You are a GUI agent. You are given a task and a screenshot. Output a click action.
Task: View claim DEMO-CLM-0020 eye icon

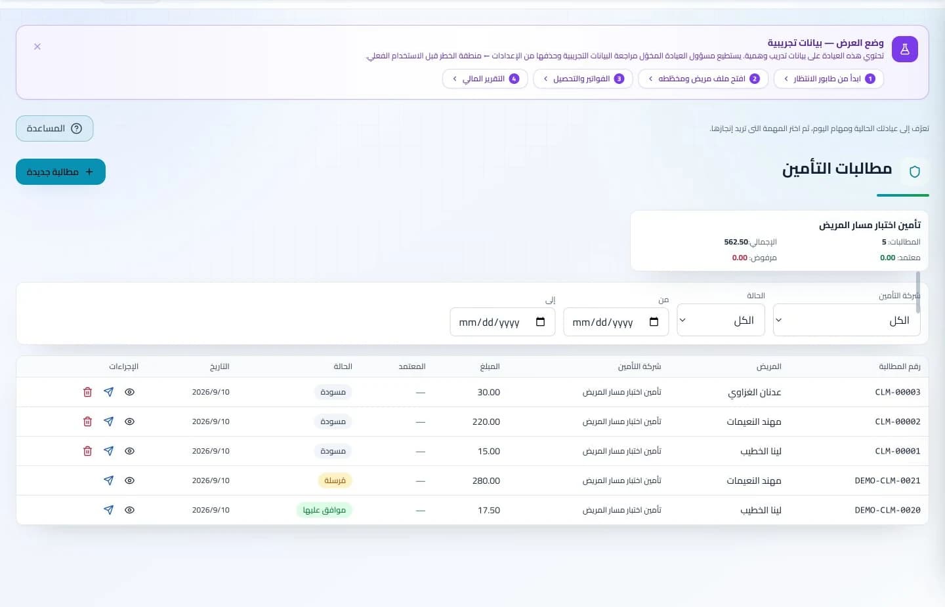[130, 510]
